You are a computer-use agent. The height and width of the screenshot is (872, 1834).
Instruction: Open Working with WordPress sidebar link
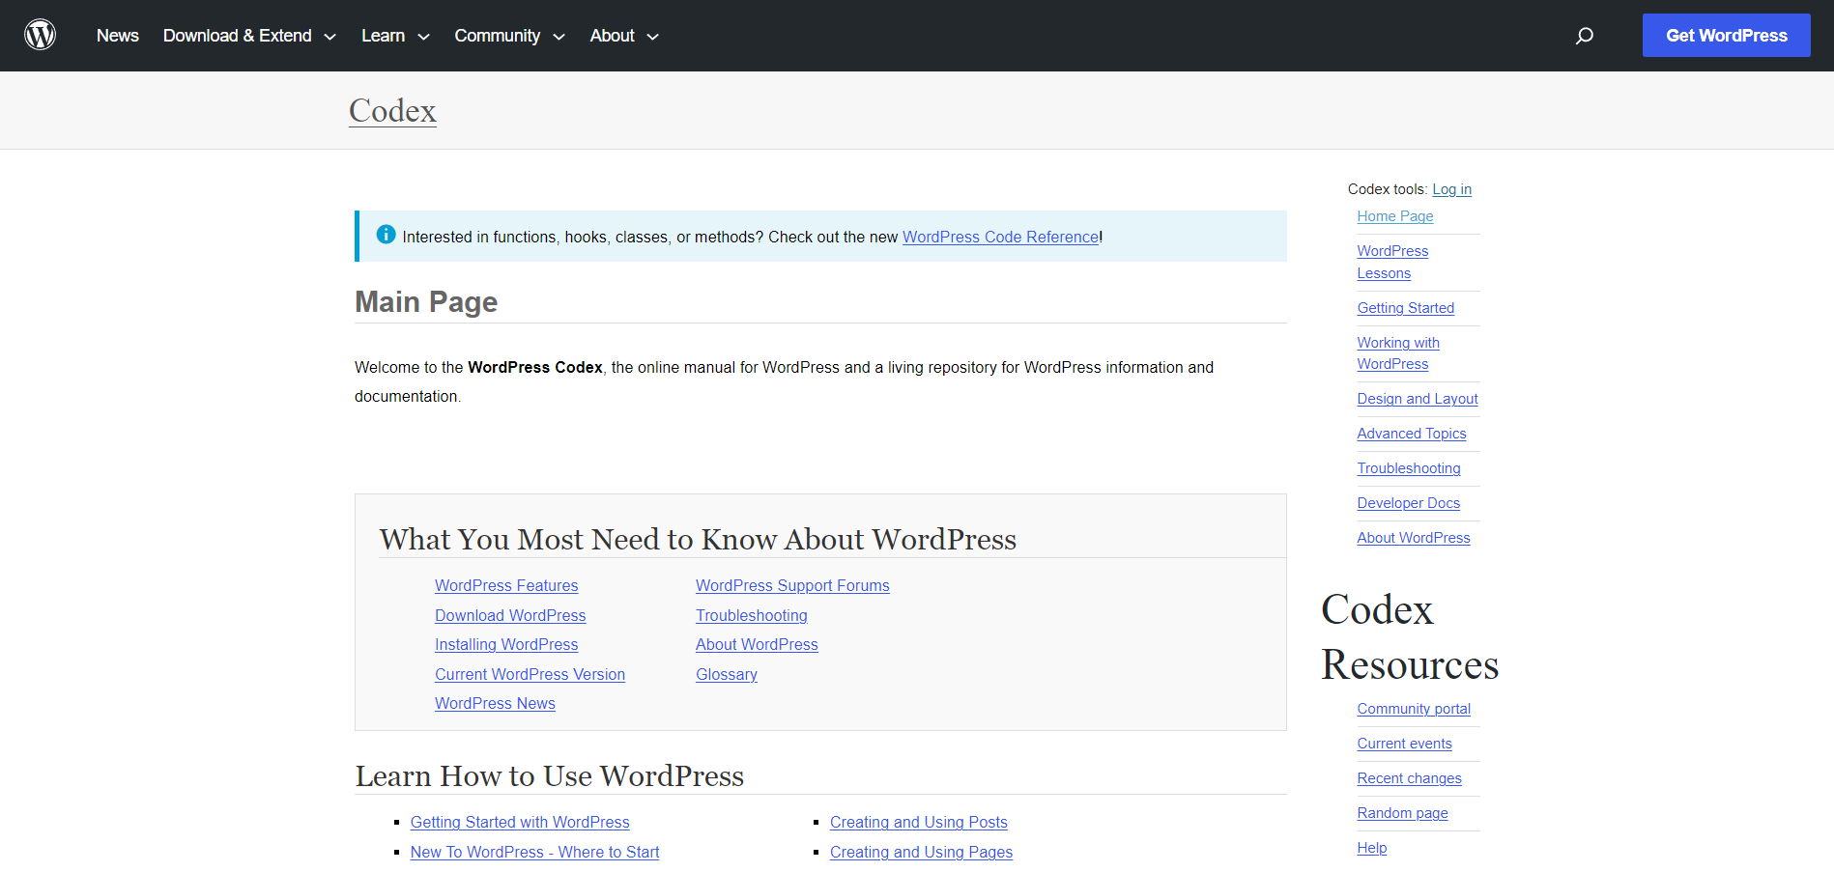point(1398,353)
